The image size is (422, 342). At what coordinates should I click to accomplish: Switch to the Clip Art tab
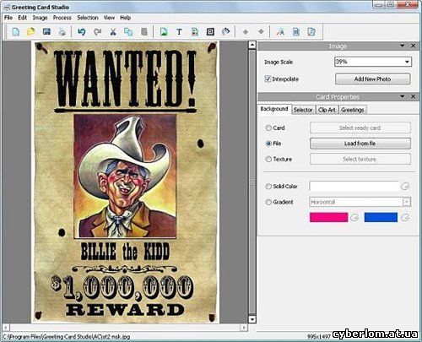click(327, 110)
